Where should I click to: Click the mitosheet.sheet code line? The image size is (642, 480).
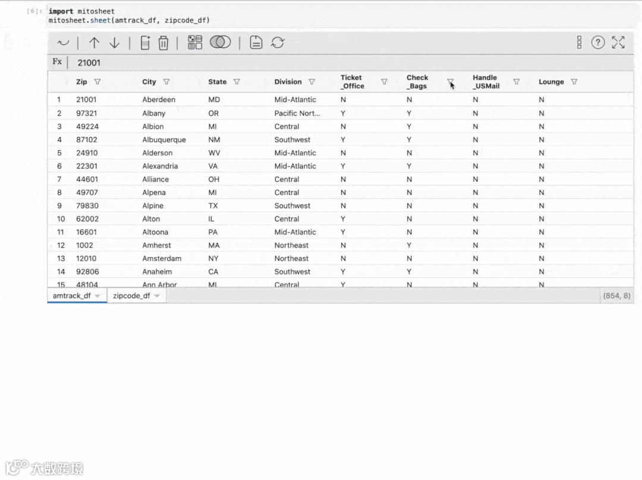(x=129, y=20)
